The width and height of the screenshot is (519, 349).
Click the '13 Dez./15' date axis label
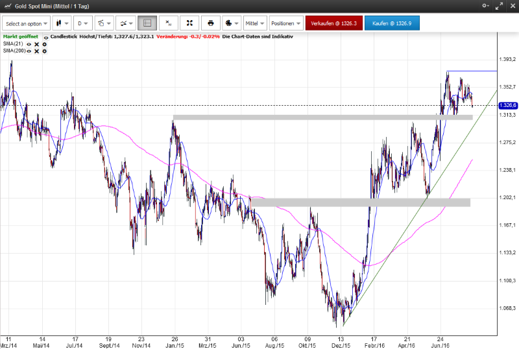point(341,343)
